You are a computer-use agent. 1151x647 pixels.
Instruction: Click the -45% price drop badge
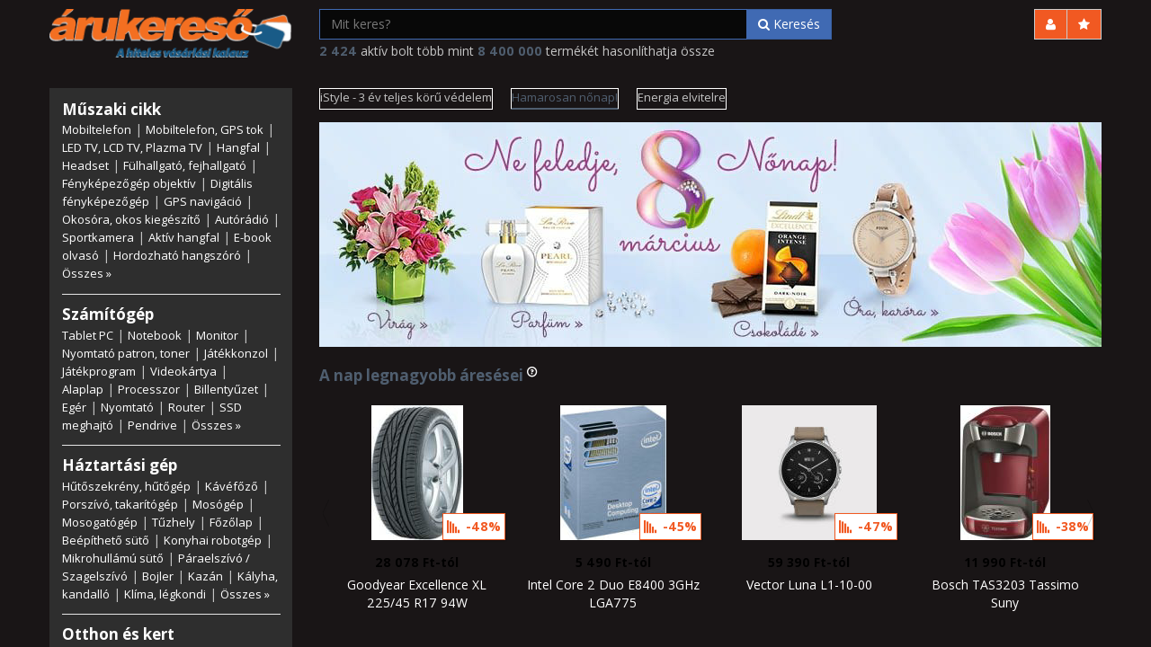pos(670,527)
